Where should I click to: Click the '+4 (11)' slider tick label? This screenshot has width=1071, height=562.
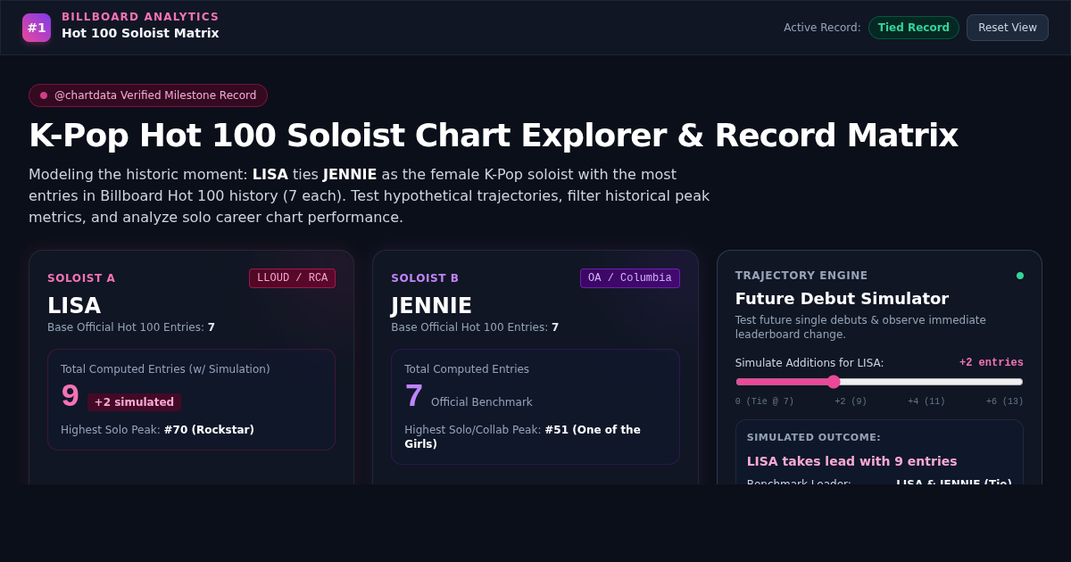[926, 401]
